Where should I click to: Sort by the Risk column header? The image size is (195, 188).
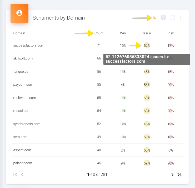point(171,33)
